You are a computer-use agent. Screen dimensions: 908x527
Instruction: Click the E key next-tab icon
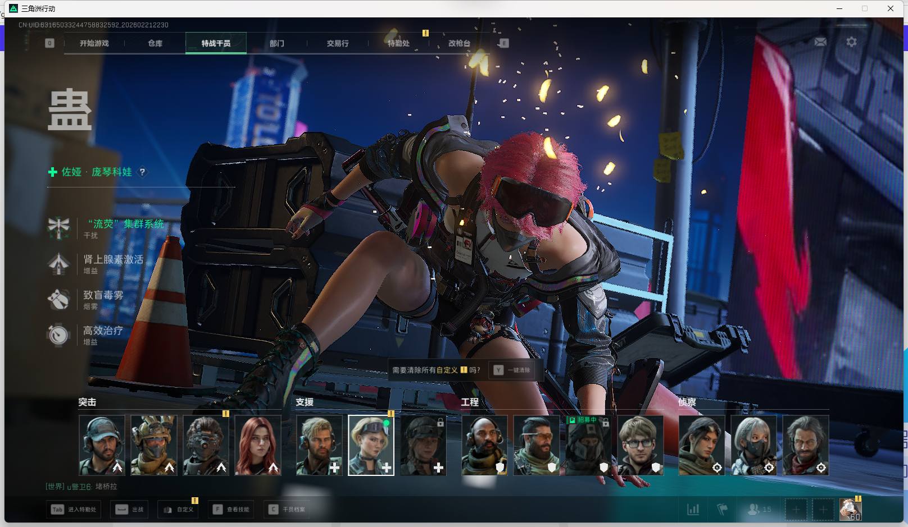click(x=503, y=43)
